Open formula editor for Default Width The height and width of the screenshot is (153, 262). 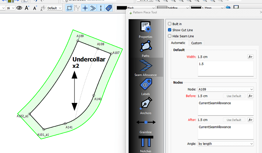point(250,56)
